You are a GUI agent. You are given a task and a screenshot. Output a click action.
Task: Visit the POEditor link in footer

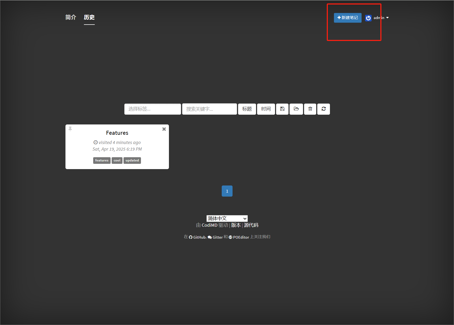239,237
